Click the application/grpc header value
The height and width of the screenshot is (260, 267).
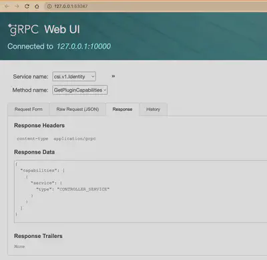[x=75, y=138]
